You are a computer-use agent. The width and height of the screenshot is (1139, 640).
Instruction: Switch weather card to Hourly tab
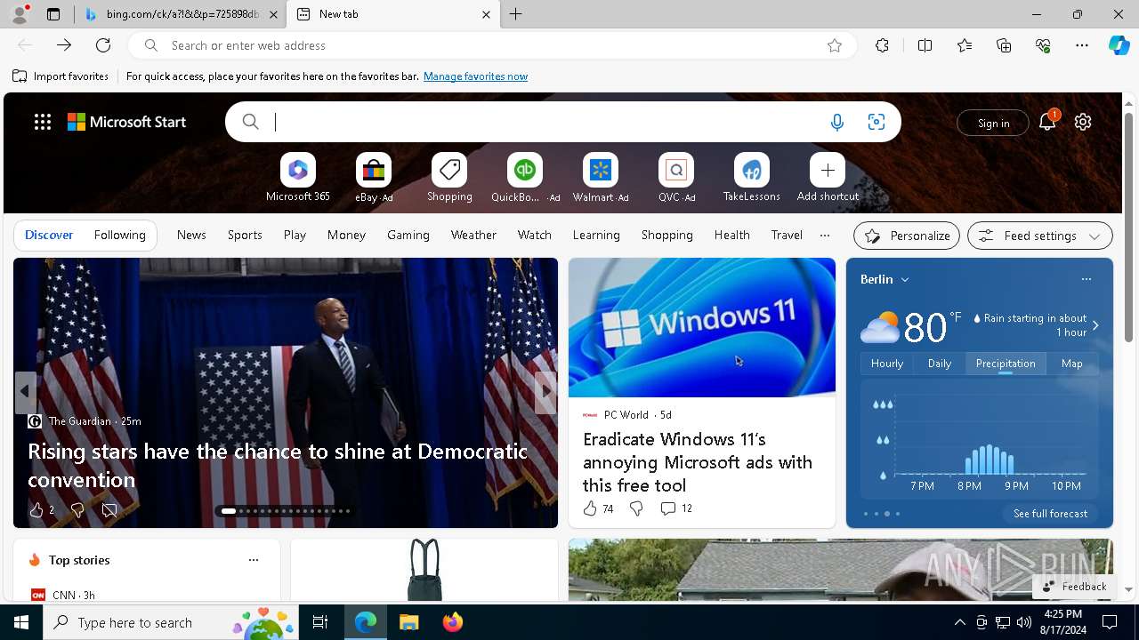(887, 364)
